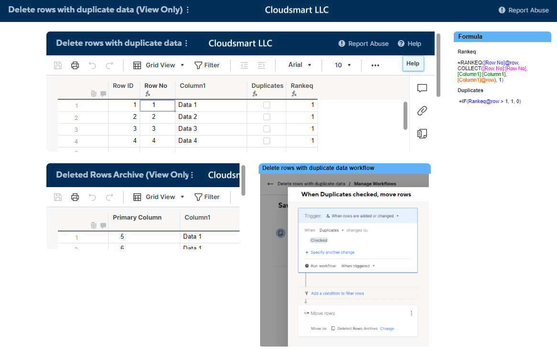Click the IF Duplicates formula text in the Formula widget
557x358 pixels.
(x=490, y=102)
